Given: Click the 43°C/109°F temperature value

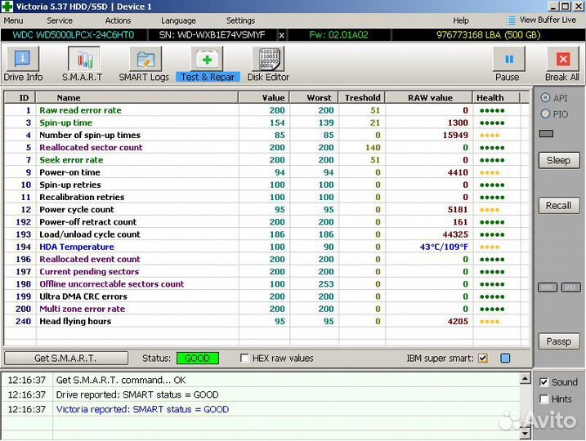Looking at the screenshot, I should 444,247.
